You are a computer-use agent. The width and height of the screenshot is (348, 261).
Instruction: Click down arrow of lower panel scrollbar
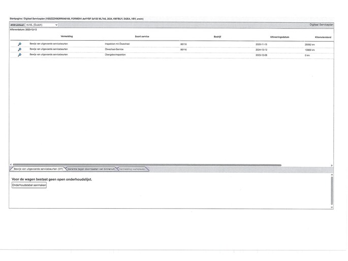click(332, 207)
